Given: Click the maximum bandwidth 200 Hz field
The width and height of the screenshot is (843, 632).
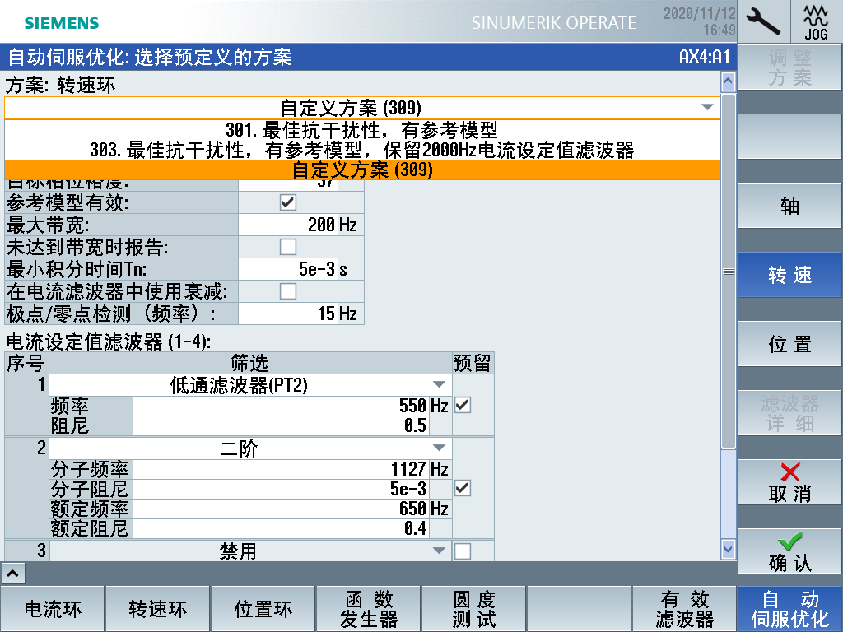Looking at the screenshot, I should [287, 225].
